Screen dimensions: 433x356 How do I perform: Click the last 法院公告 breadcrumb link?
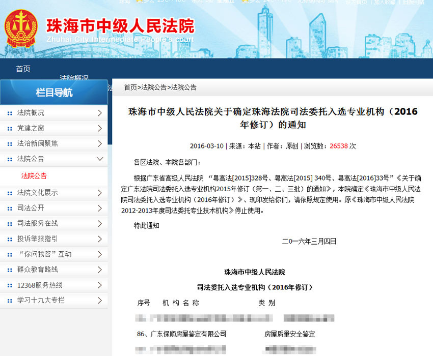(184, 87)
